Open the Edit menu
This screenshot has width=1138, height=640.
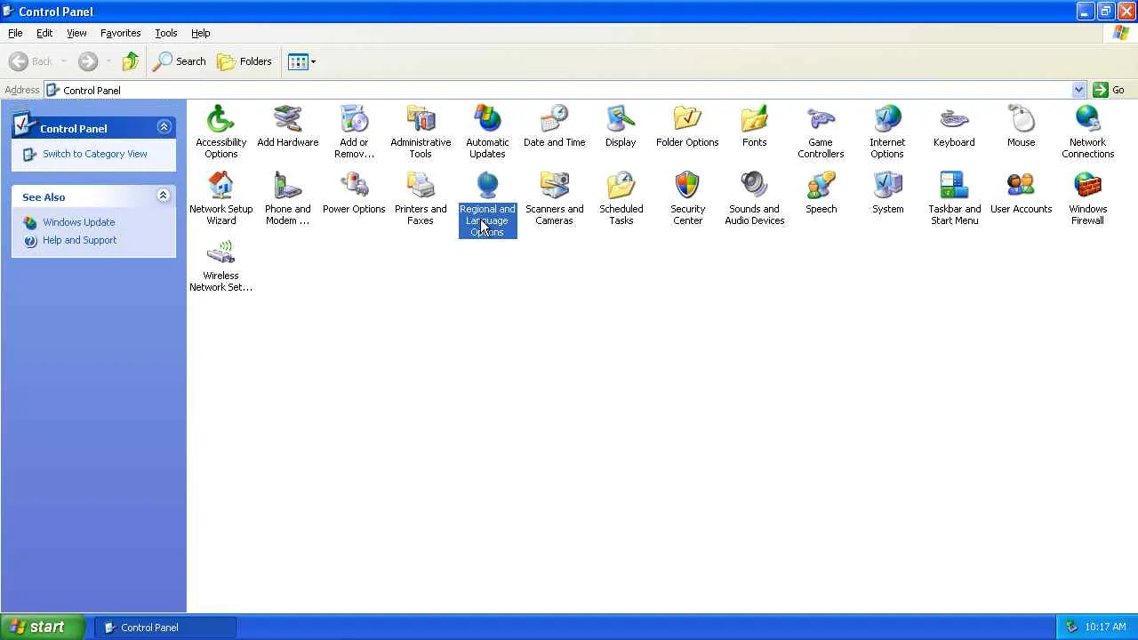click(44, 33)
